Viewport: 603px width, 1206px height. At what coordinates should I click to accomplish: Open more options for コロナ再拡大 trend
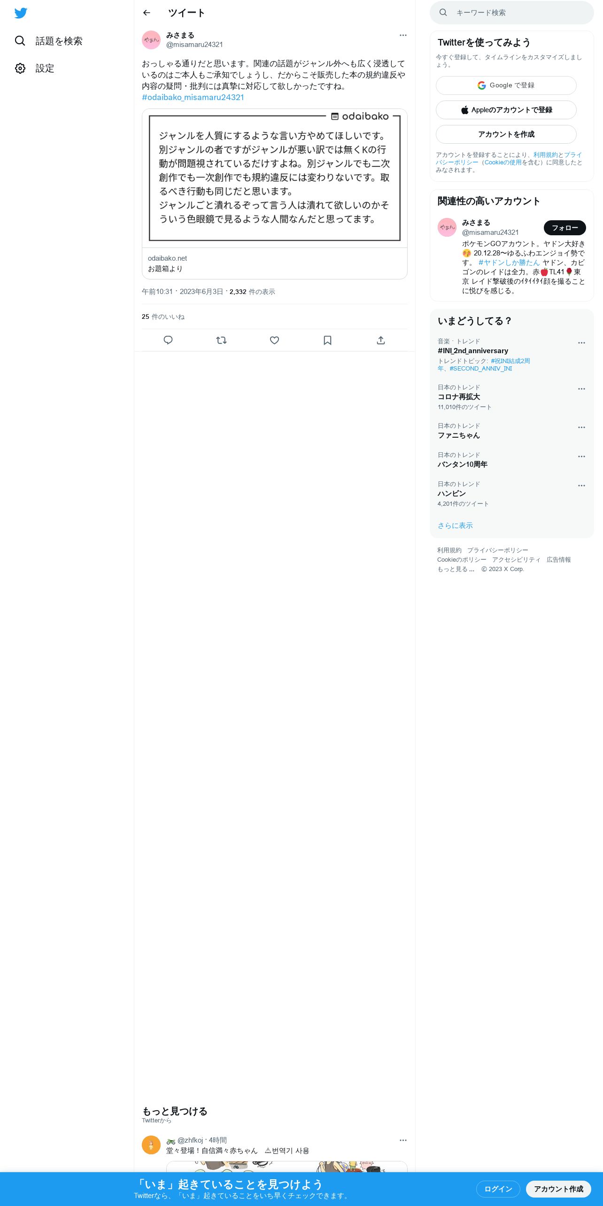coord(581,389)
